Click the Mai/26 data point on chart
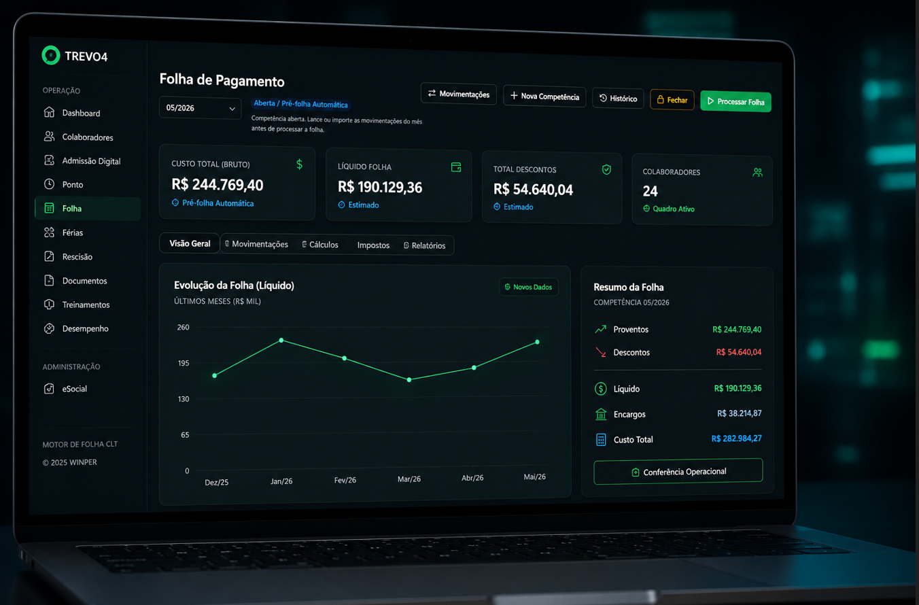 [x=538, y=342]
